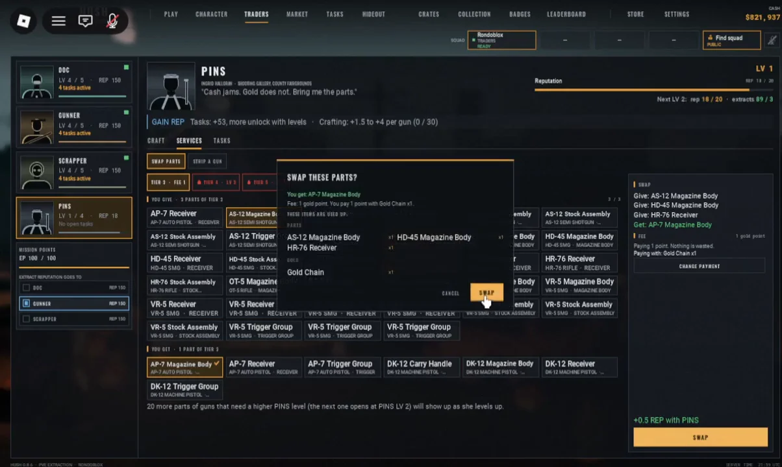Choose the Strip a Gun service

click(x=208, y=162)
